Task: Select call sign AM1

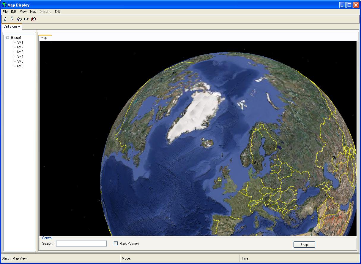Action: pos(20,42)
